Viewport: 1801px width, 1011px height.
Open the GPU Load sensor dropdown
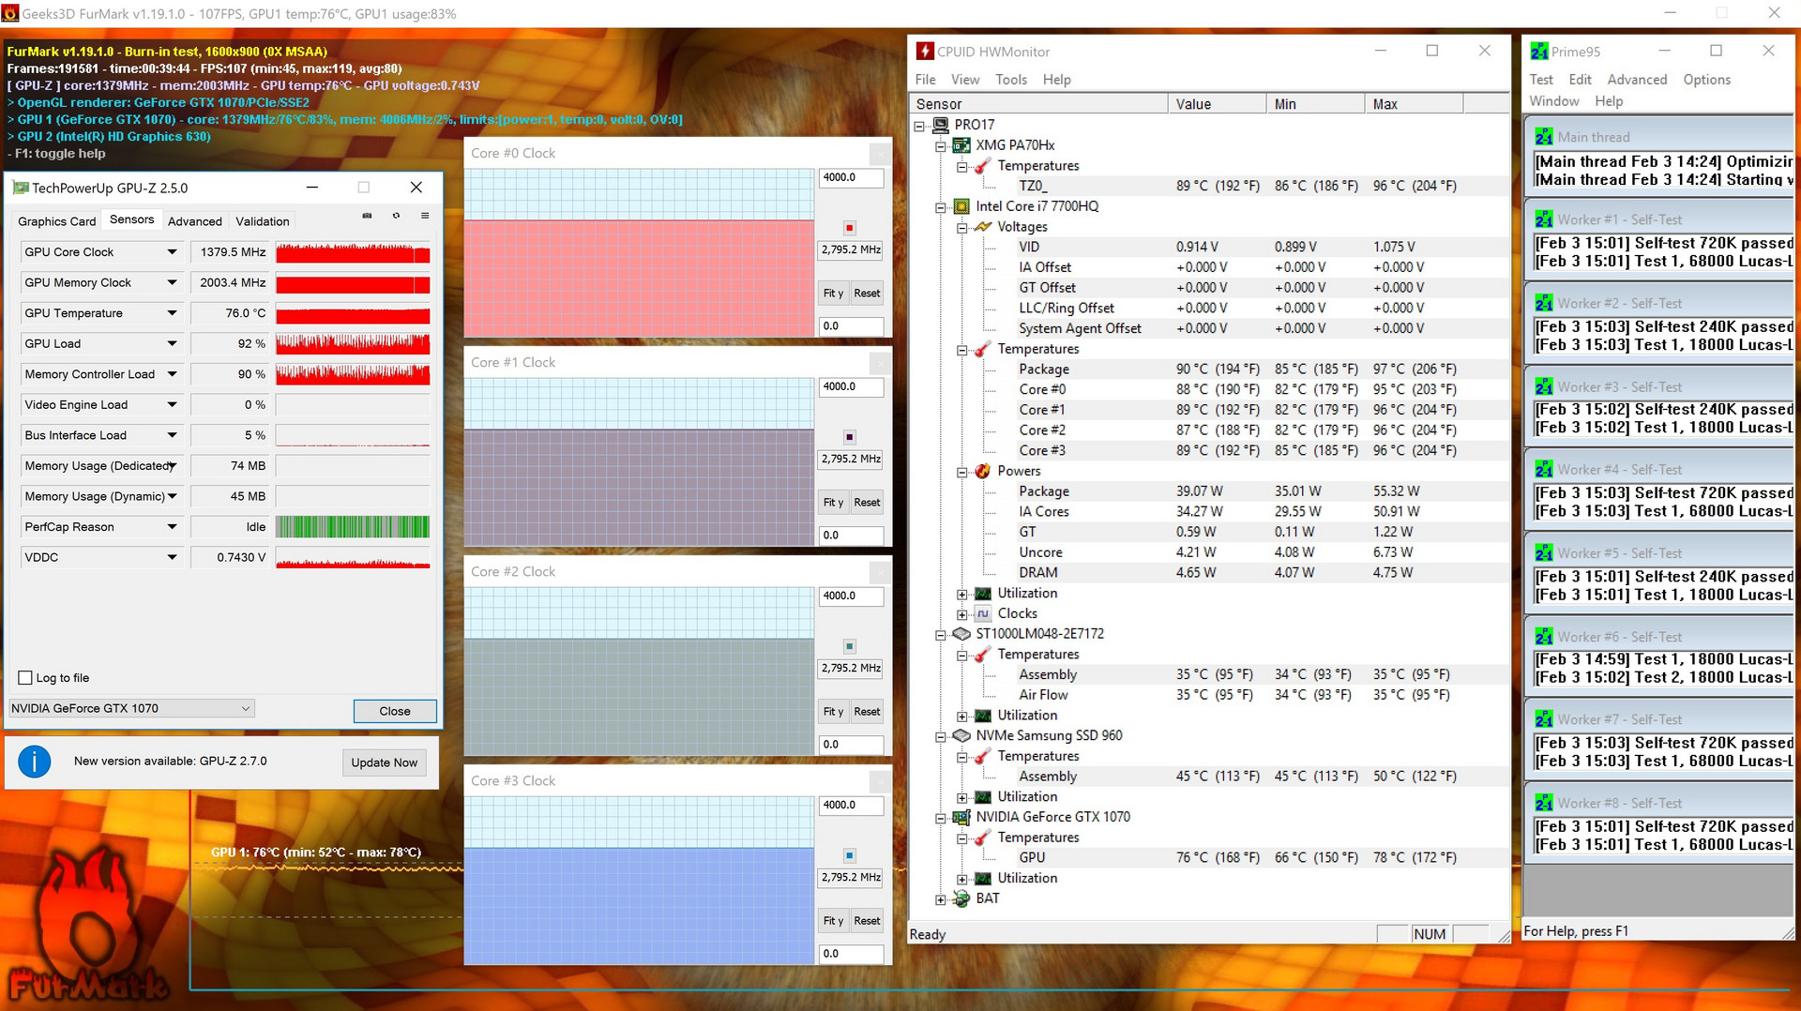click(172, 344)
